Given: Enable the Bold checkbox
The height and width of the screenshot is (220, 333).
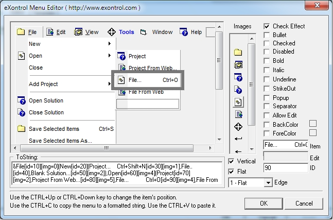Looking at the screenshot, I should pyautogui.click(x=267, y=61).
